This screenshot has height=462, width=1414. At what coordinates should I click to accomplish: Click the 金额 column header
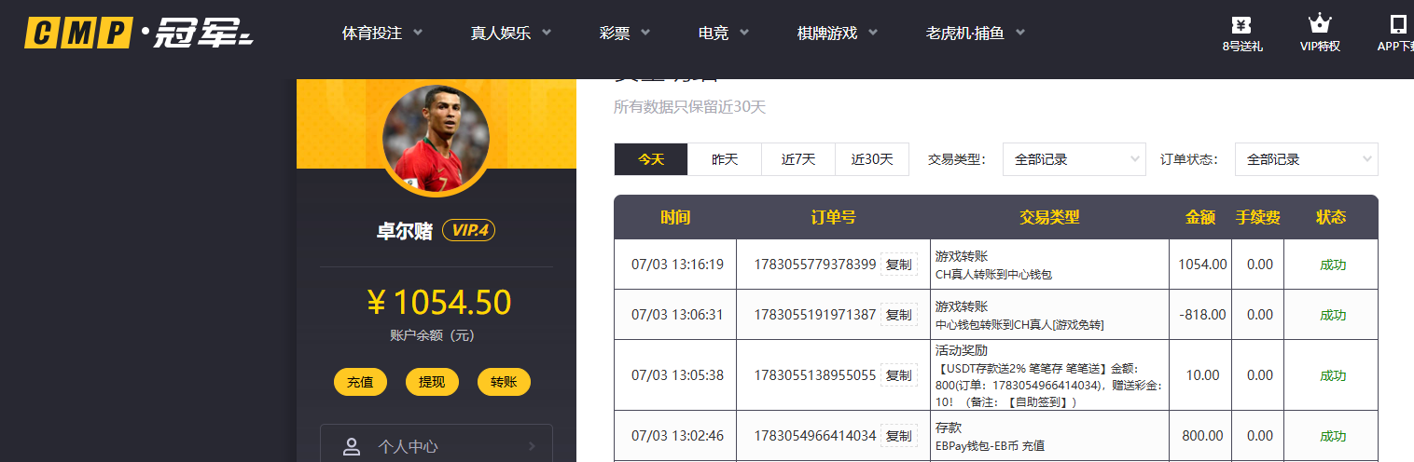(1200, 217)
